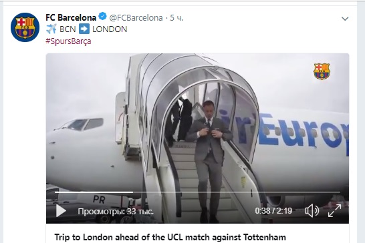Seek the video progress bar at its midpoint
The image size is (365, 243).
click(197, 192)
